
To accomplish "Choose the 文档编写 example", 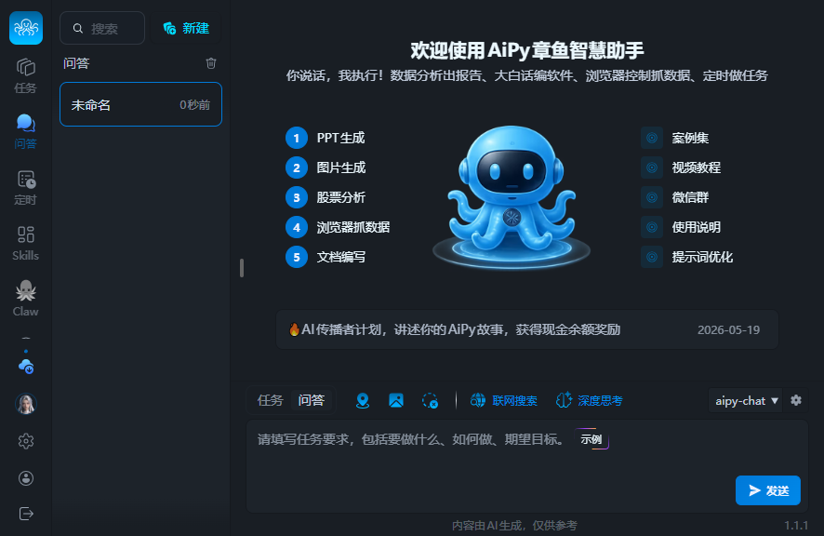I will click(x=341, y=257).
